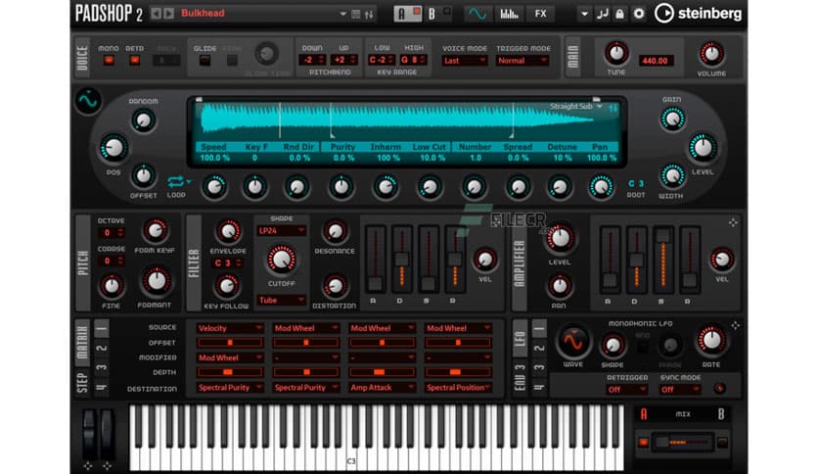Click the Steinberg logo

698,14
